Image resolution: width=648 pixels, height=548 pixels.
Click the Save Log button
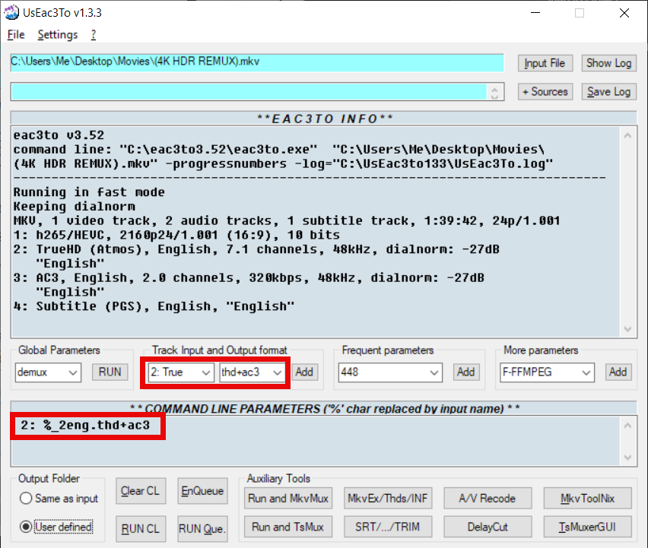pyautogui.click(x=608, y=92)
